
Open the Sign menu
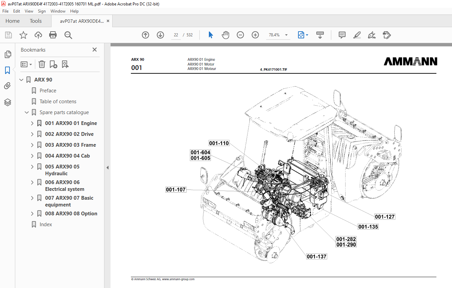42,11
